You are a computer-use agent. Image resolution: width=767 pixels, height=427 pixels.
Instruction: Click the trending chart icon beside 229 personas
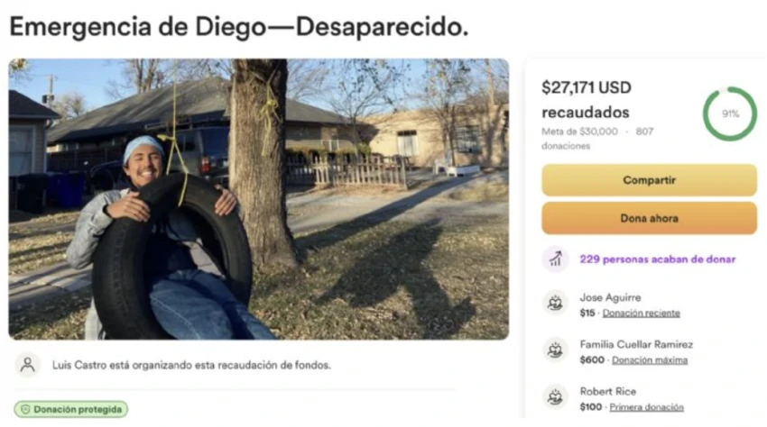pyautogui.click(x=555, y=259)
